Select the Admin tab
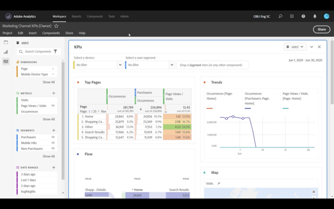This screenshot has width=334, height=209. click(x=124, y=16)
